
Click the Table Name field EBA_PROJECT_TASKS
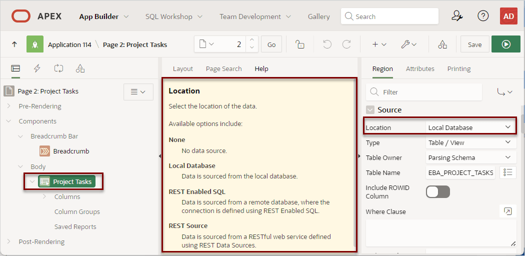[x=460, y=172]
